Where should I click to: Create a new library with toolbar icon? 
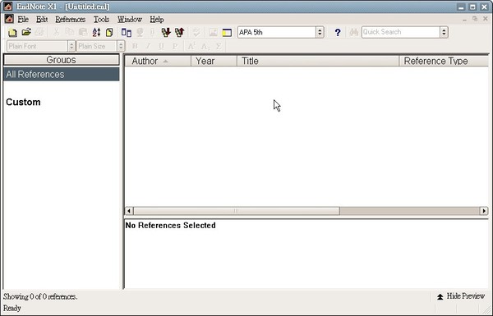(x=12, y=32)
